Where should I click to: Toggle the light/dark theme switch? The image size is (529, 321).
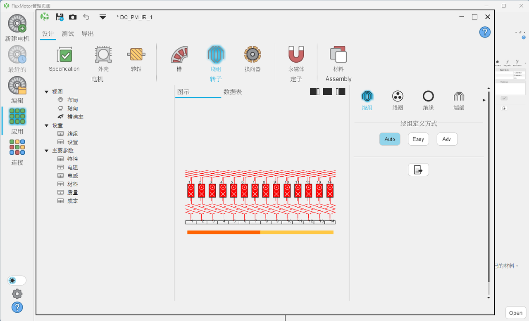17,281
